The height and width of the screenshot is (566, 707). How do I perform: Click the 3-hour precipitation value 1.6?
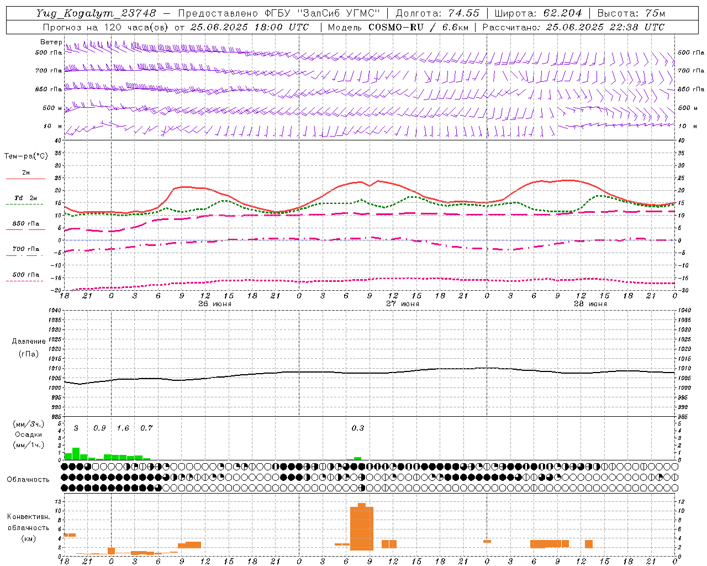(123, 428)
